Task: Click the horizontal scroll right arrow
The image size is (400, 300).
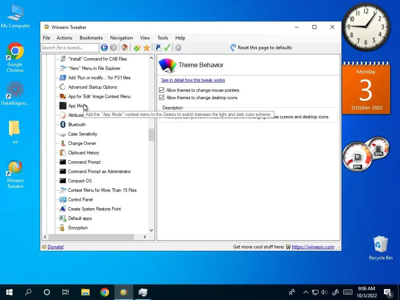Action: [145, 237]
